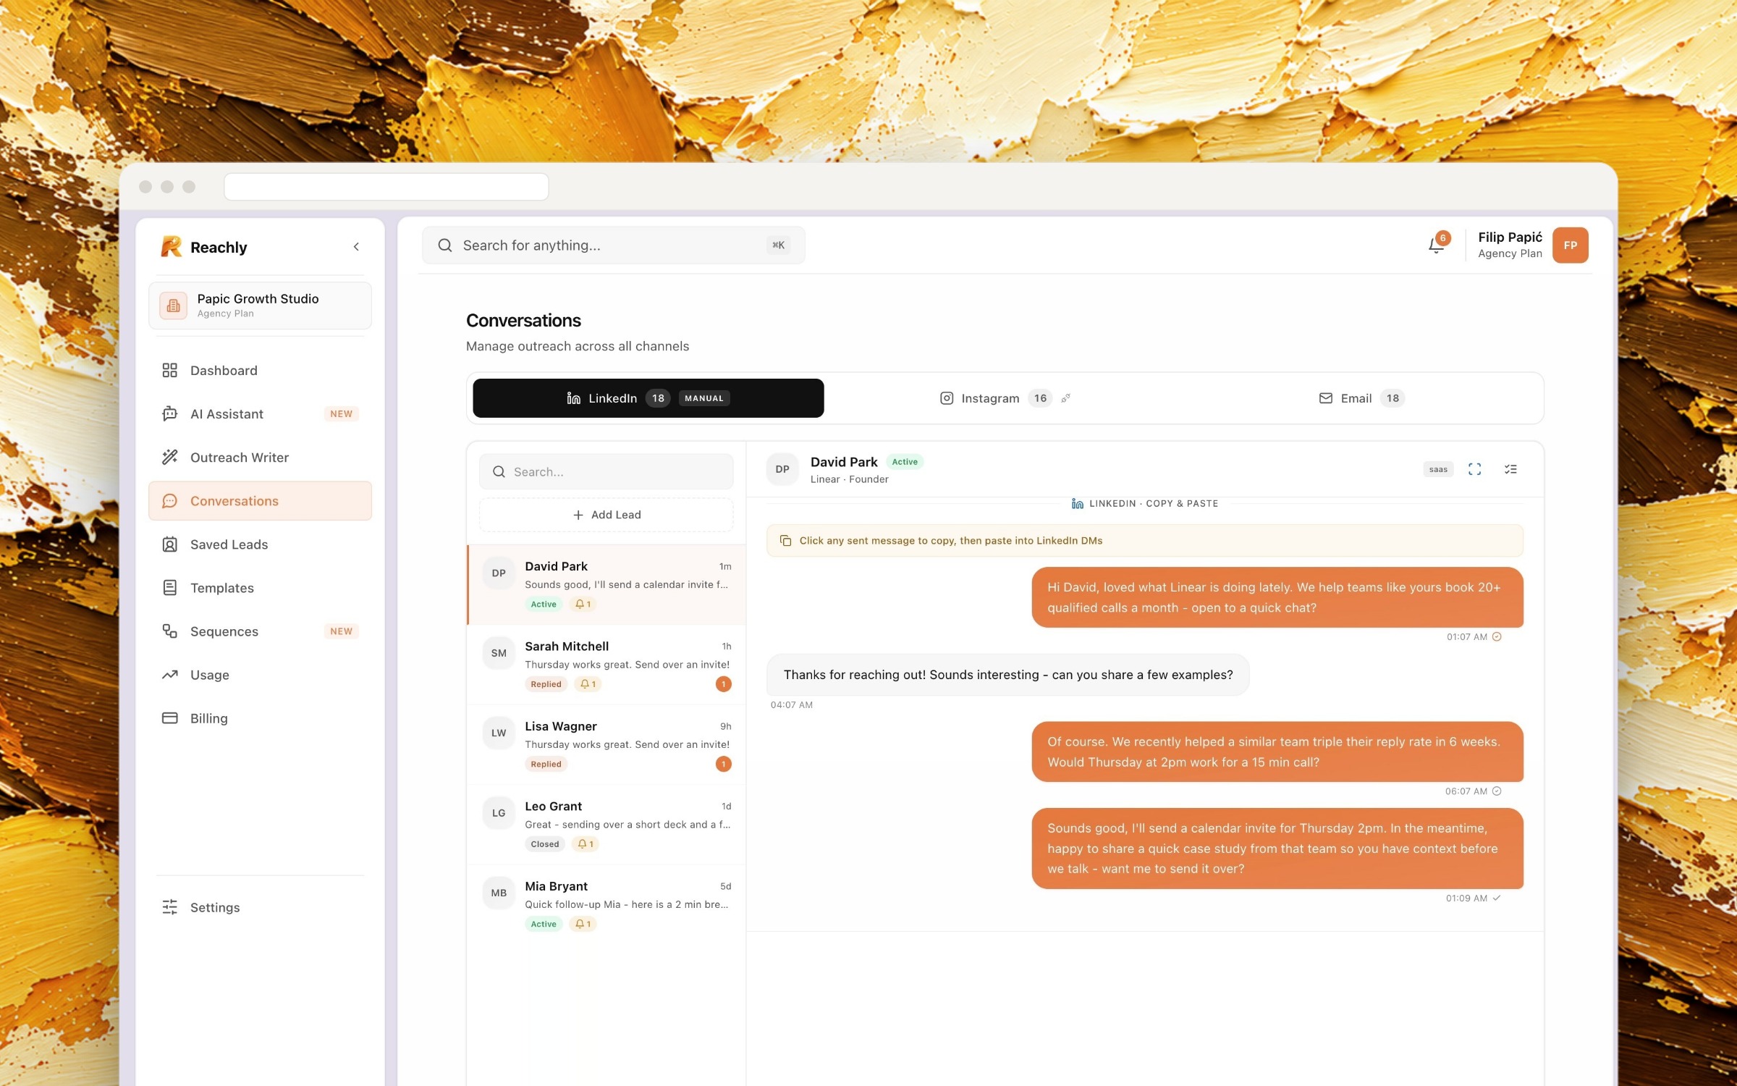Viewport: 1737px width, 1086px height.
Task: Collapse the Reachly sidebar chevron
Action: (356, 247)
